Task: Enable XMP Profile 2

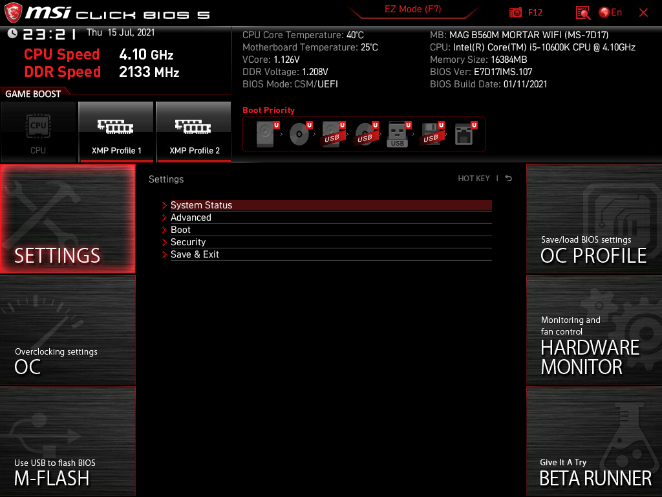Action: point(194,131)
